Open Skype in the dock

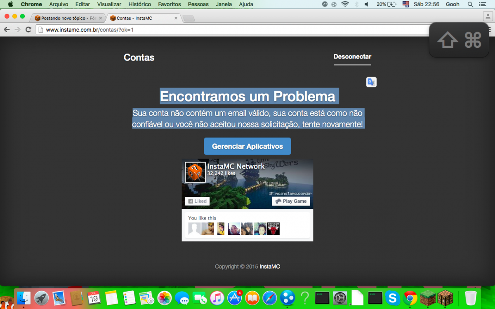[x=392, y=298]
